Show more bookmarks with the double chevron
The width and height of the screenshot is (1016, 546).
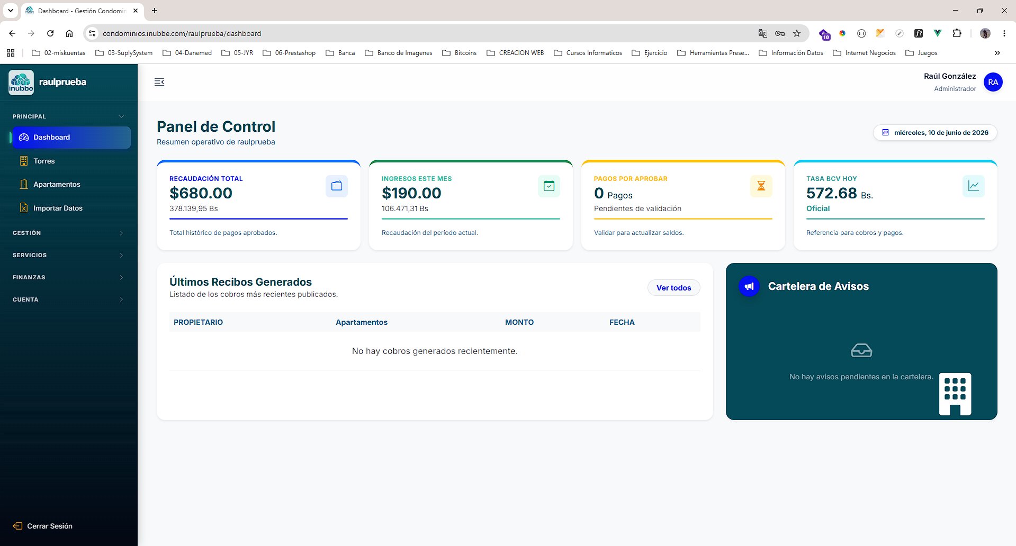[x=997, y=53]
